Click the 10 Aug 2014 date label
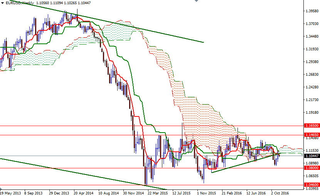The width and height of the screenshot is (320, 196). coord(109,193)
